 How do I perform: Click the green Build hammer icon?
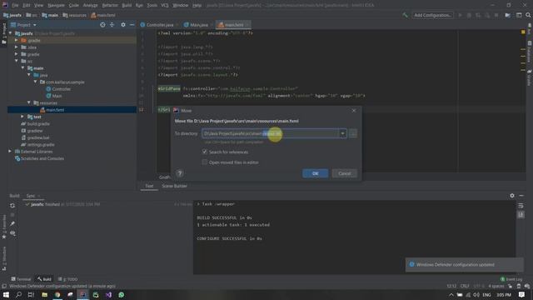click(x=405, y=15)
